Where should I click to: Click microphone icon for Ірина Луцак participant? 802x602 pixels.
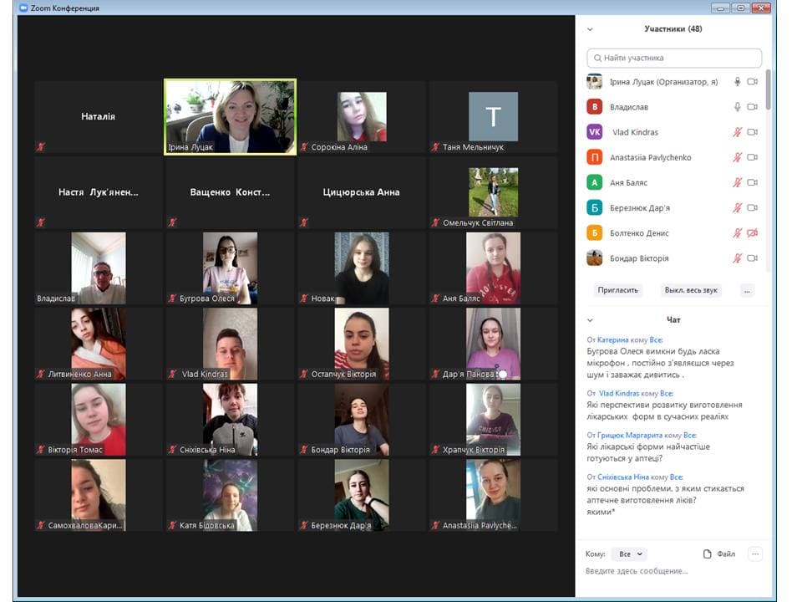click(x=737, y=81)
